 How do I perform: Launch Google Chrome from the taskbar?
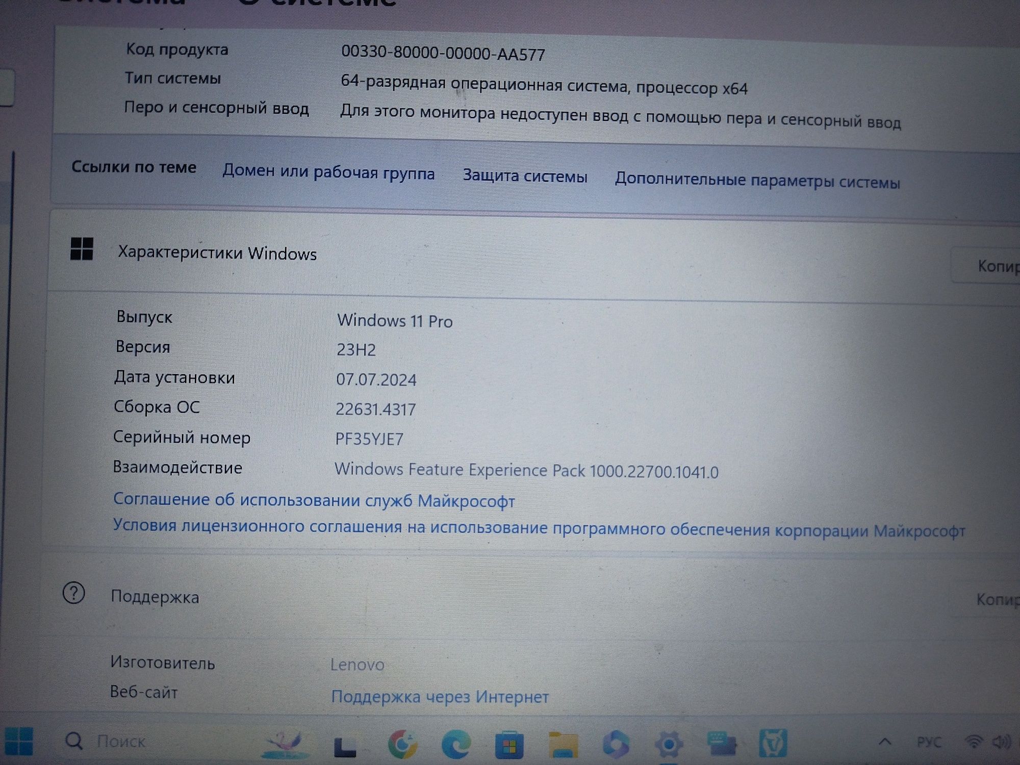point(402,744)
